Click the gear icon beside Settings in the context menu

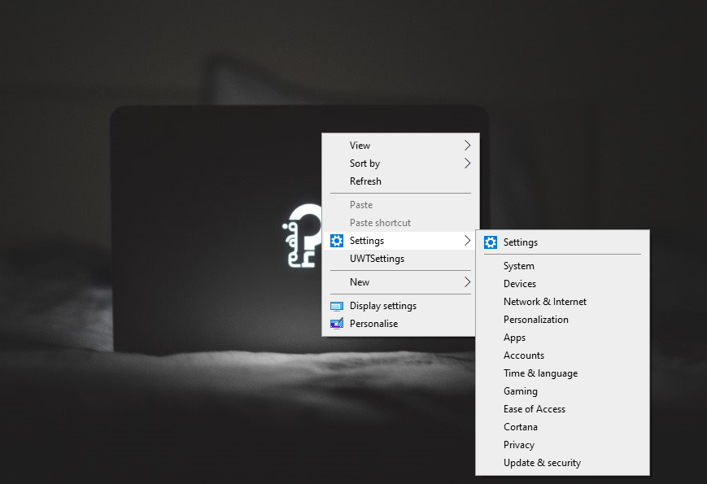[337, 241]
